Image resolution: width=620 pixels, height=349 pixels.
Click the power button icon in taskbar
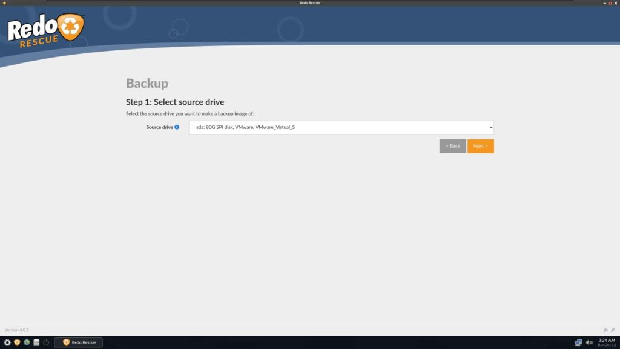[46, 342]
